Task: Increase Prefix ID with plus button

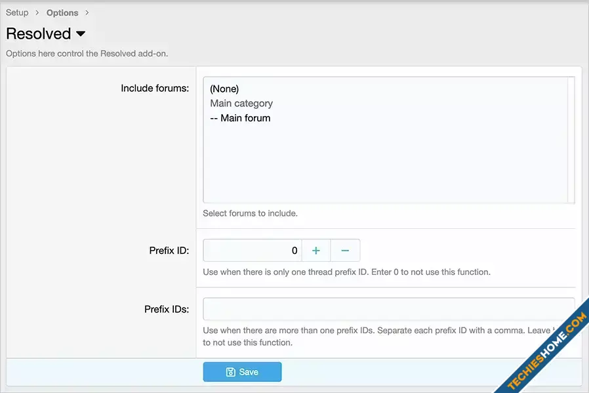Action: tap(316, 250)
